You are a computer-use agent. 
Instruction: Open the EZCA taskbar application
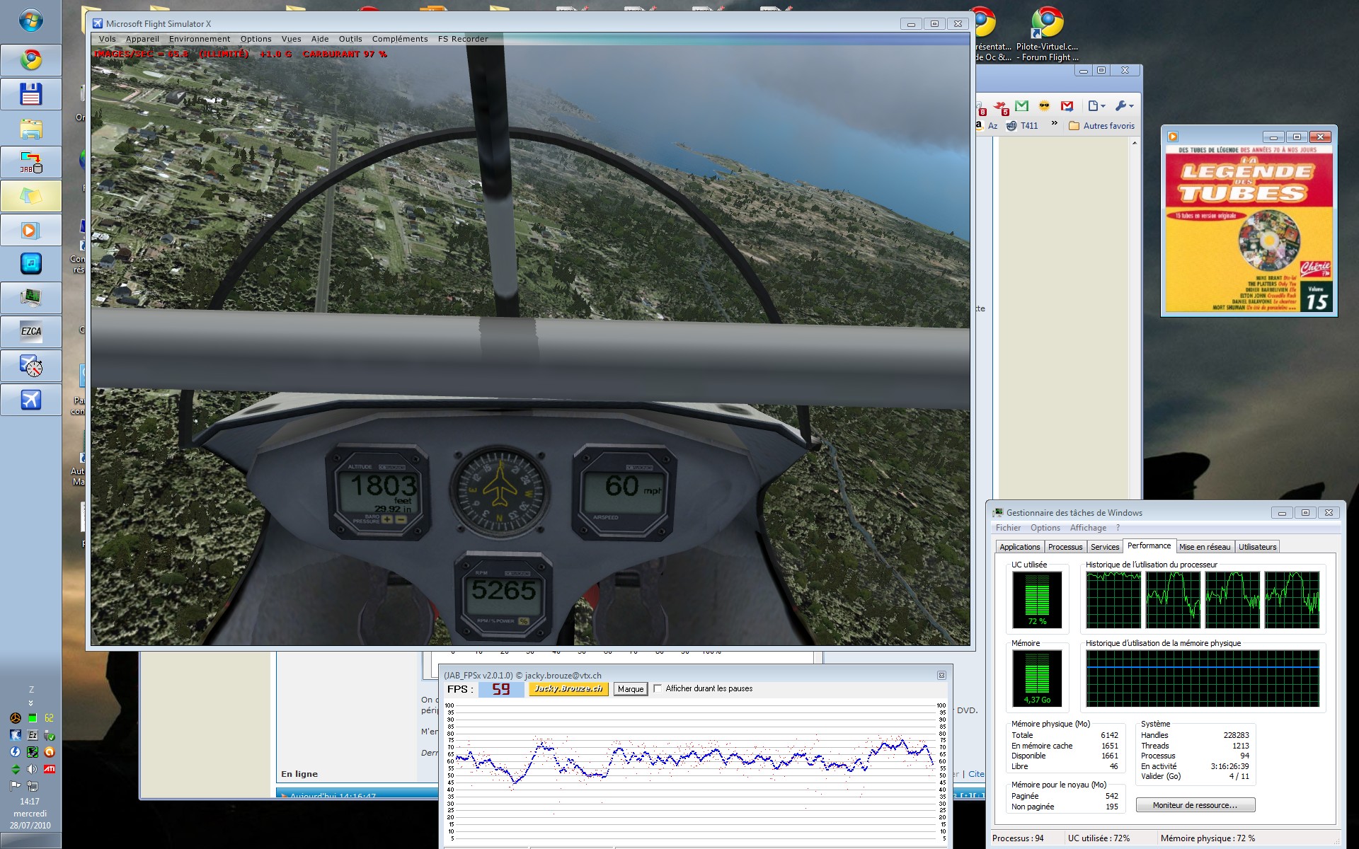click(x=30, y=332)
